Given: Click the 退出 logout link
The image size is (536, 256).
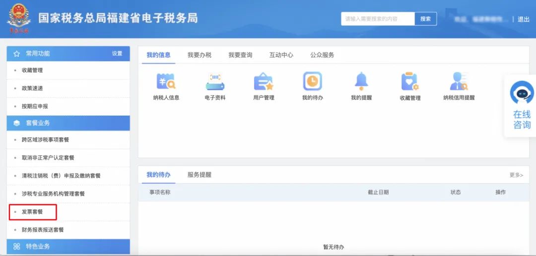Looking at the screenshot, I should [x=524, y=19].
